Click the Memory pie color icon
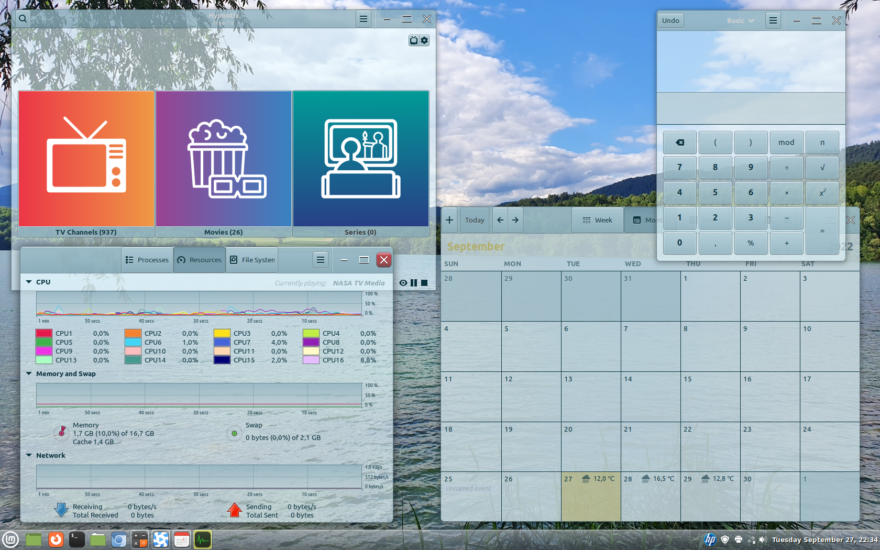880x550 pixels. [x=62, y=433]
